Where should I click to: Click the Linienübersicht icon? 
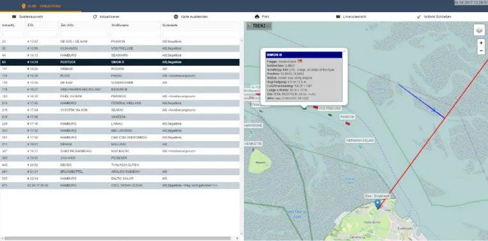pyautogui.click(x=338, y=17)
